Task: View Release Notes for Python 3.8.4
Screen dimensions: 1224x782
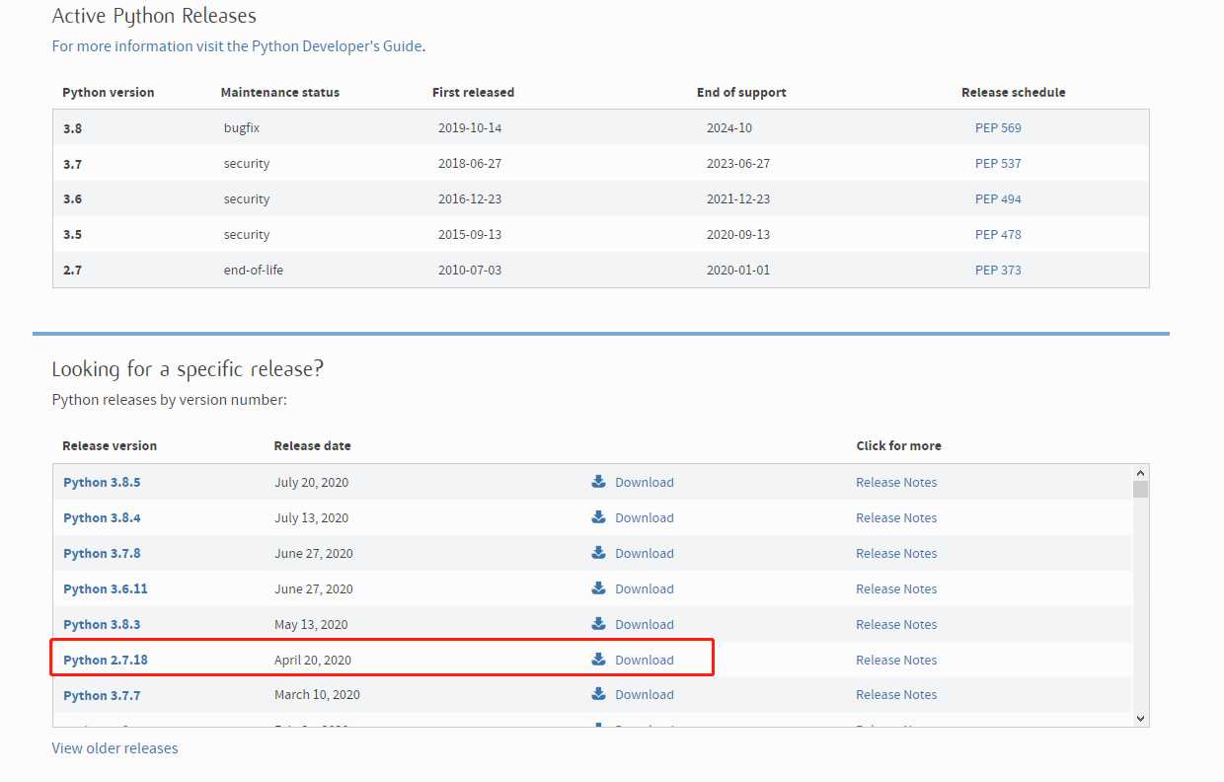Action: (x=896, y=518)
